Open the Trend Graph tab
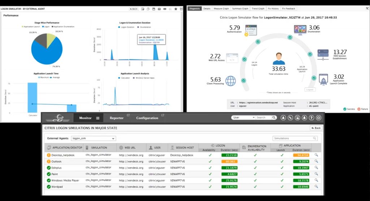Image resolution: width=370 pixels, height=201 pixels. (258, 9)
